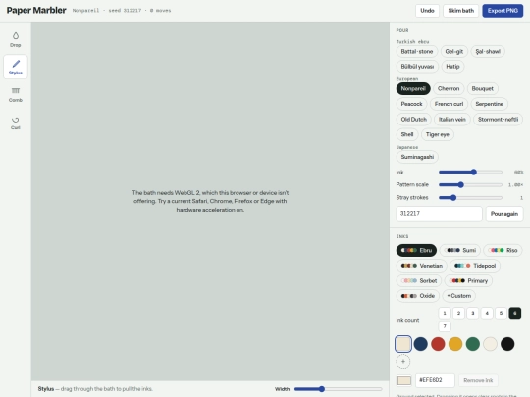
Task: Select the cream ground ink swatch
Action: tap(403, 344)
